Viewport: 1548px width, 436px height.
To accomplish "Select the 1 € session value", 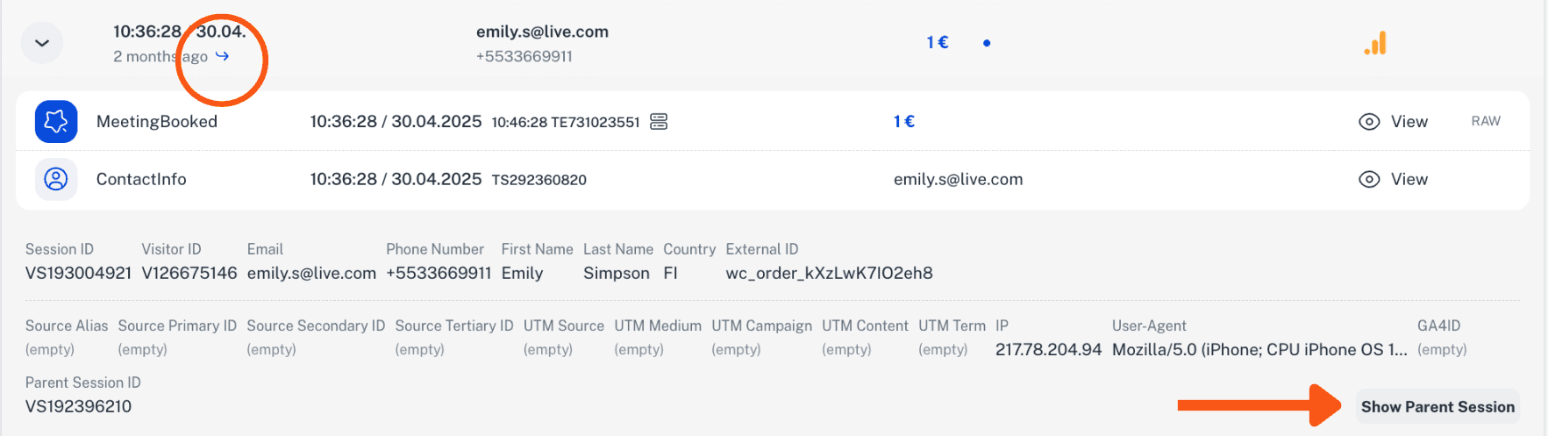I will coord(938,42).
